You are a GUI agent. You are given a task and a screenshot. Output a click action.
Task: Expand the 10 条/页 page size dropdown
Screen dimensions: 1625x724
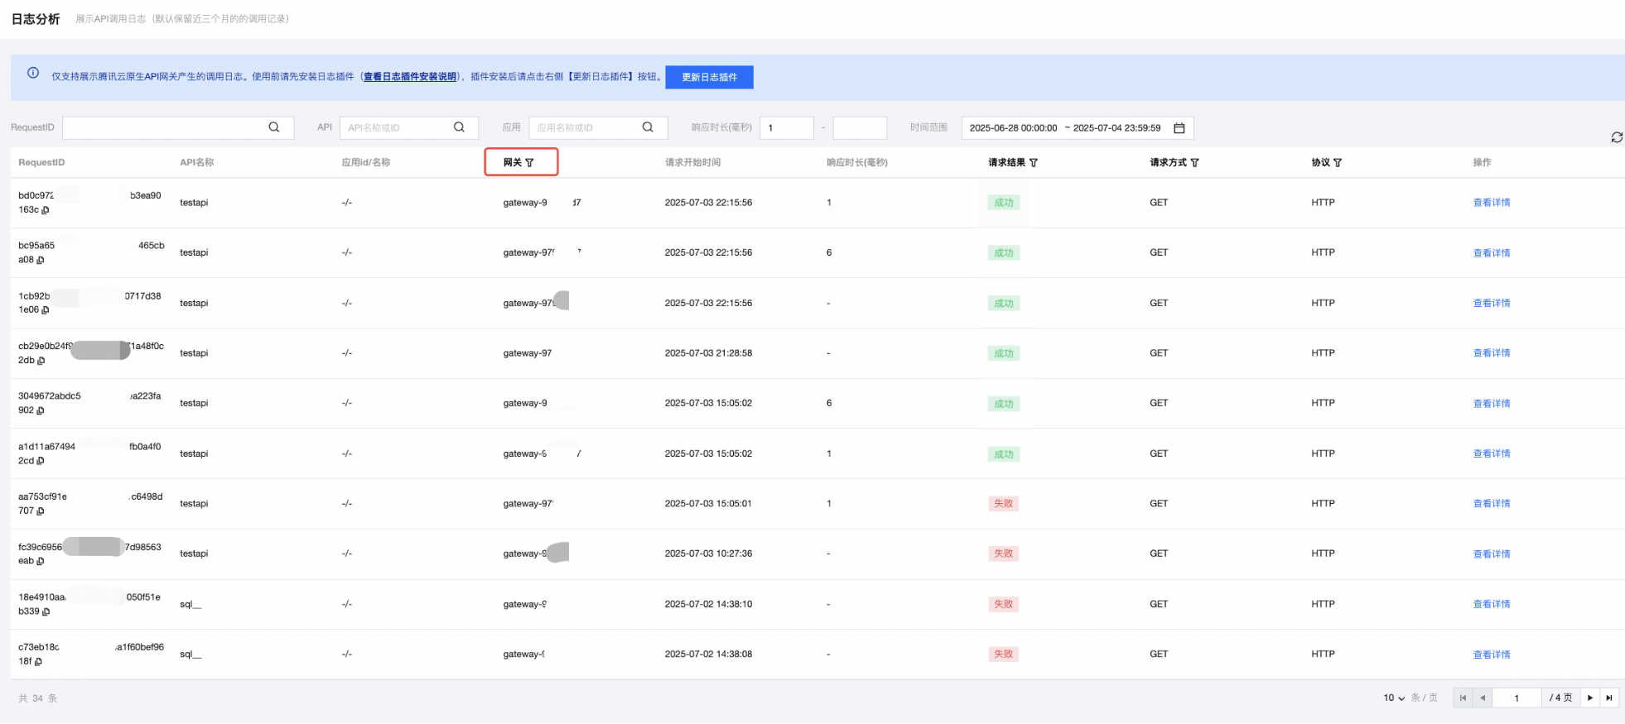[1394, 698]
